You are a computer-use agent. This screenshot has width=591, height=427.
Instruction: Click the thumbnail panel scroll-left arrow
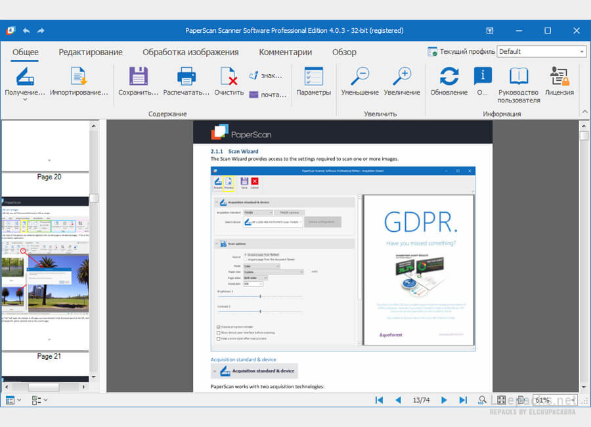6,387
